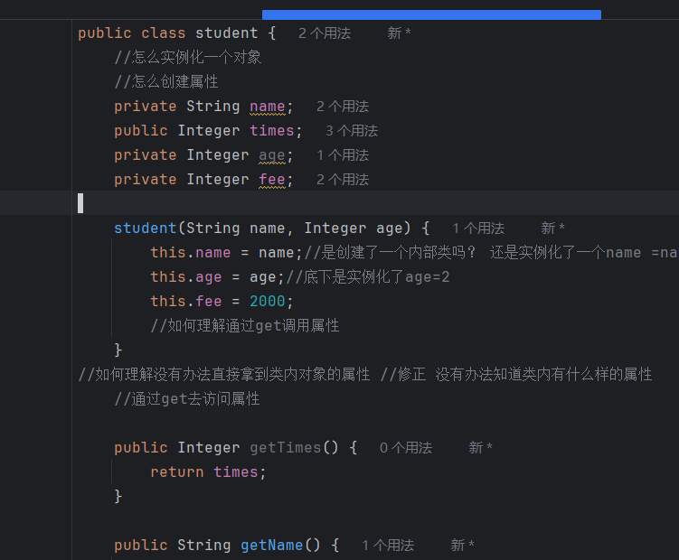Click the public keyword before class student
The image size is (679, 560).
click(104, 33)
